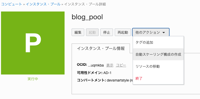Open the コンピュート breadcrumb link
This screenshot has height=99, width=200.
(12, 4)
